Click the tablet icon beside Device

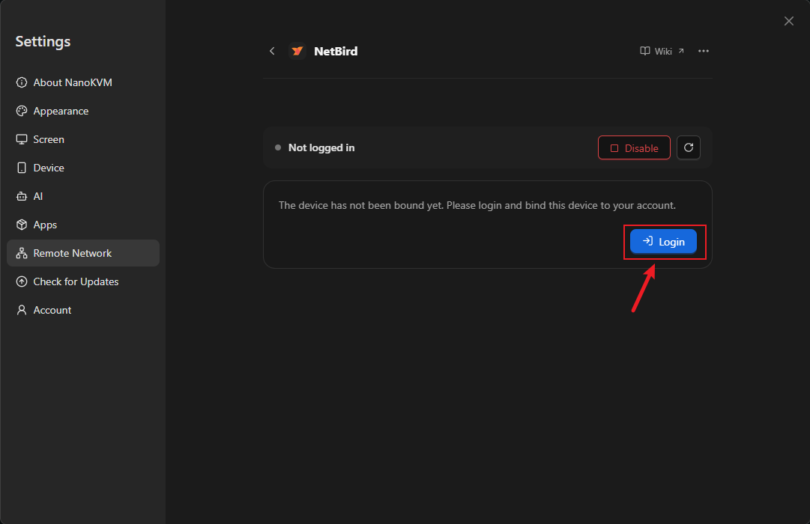click(22, 168)
